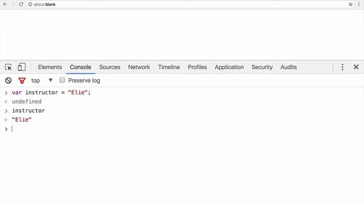Select the var instructor = "Elie" line
This screenshot has width=364, height=204.
point(51,92)
